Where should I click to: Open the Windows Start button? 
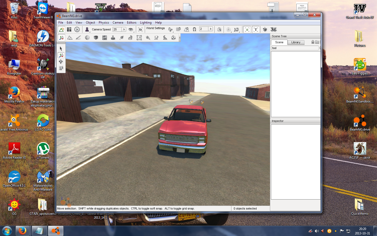[7, 231]
